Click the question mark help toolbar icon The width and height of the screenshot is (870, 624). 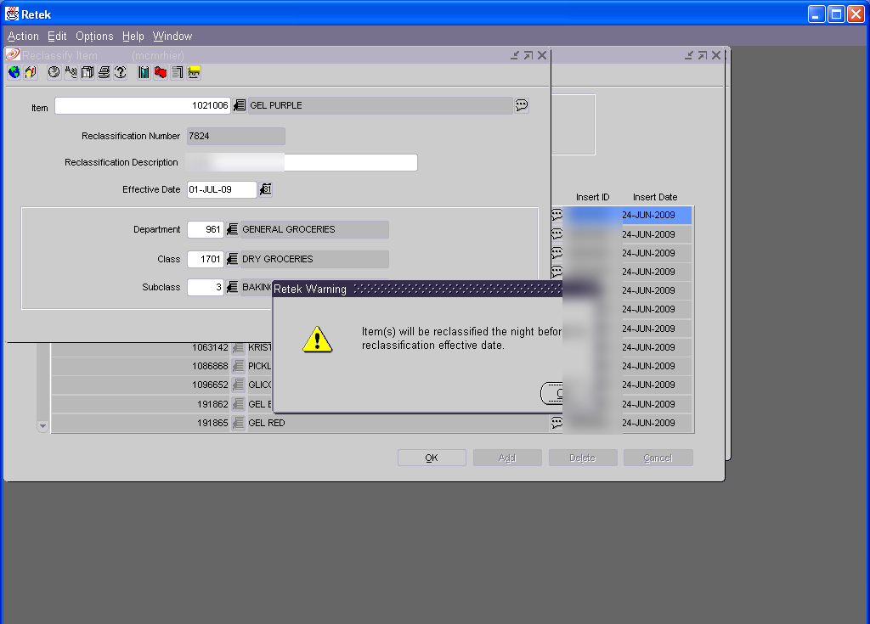click(121, 73)
